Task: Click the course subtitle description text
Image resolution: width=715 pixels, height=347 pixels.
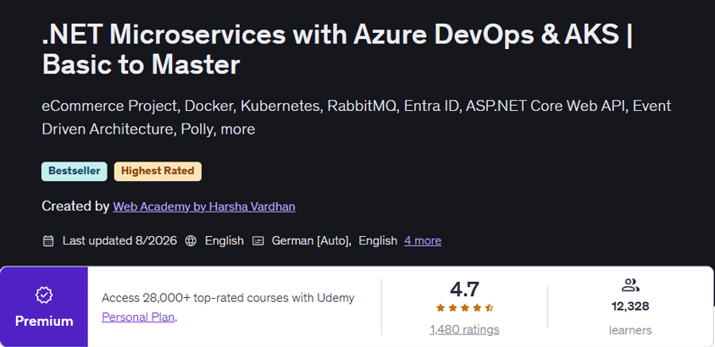Action: (356, 118)
